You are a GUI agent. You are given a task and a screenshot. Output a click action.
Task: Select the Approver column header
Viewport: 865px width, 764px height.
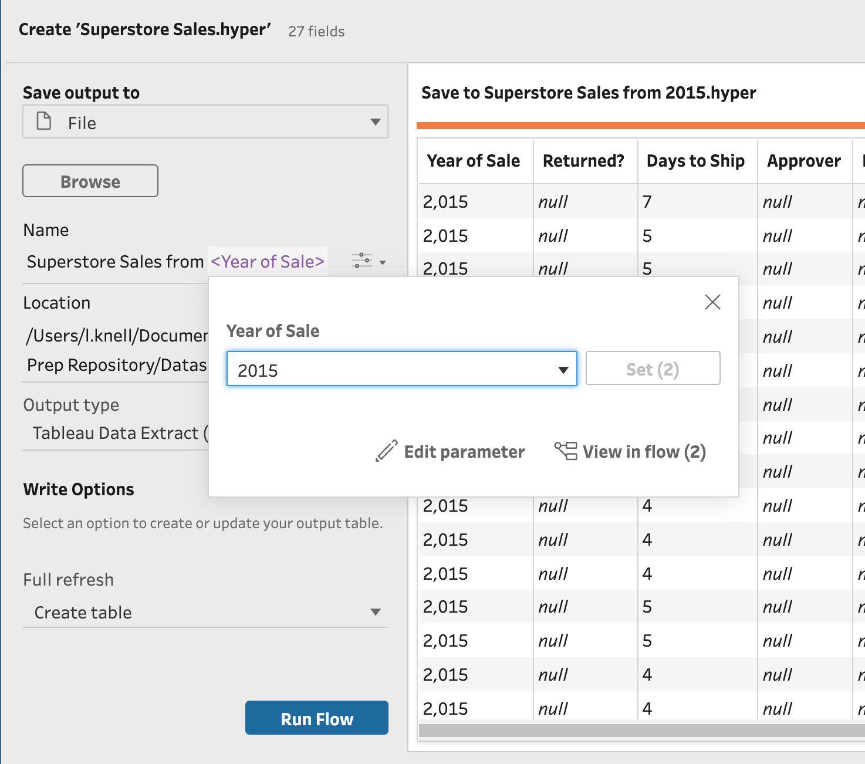point(803,161)
